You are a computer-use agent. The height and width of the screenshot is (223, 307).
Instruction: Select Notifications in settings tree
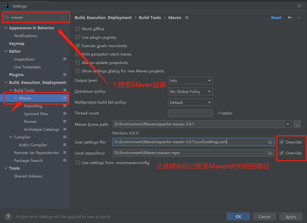(x=25, y=36)
